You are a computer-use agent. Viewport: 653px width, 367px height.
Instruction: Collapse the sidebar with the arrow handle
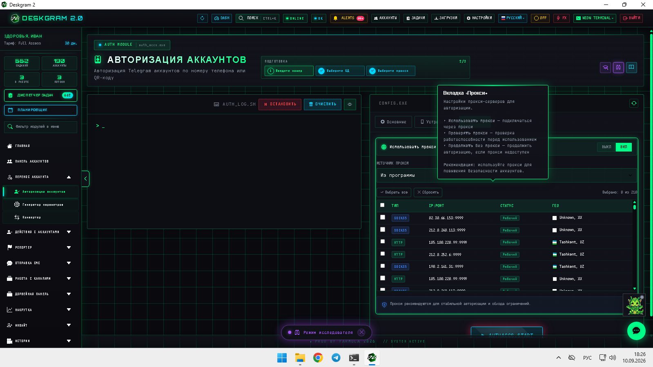(85, 179)
